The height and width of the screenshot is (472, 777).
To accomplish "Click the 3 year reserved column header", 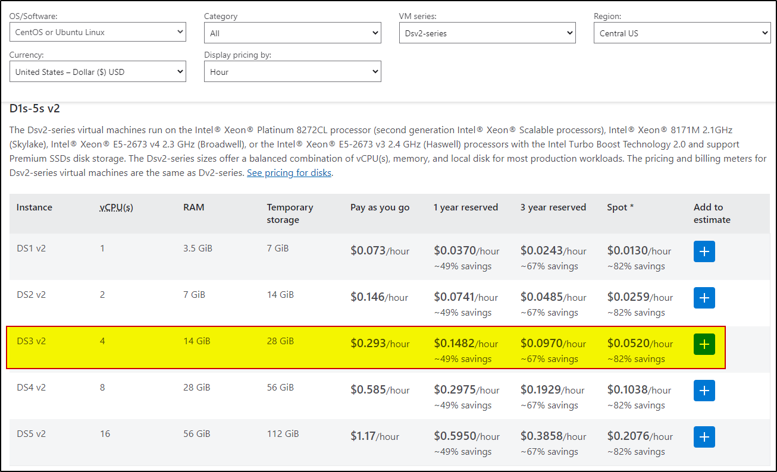I will coord(553,207).
